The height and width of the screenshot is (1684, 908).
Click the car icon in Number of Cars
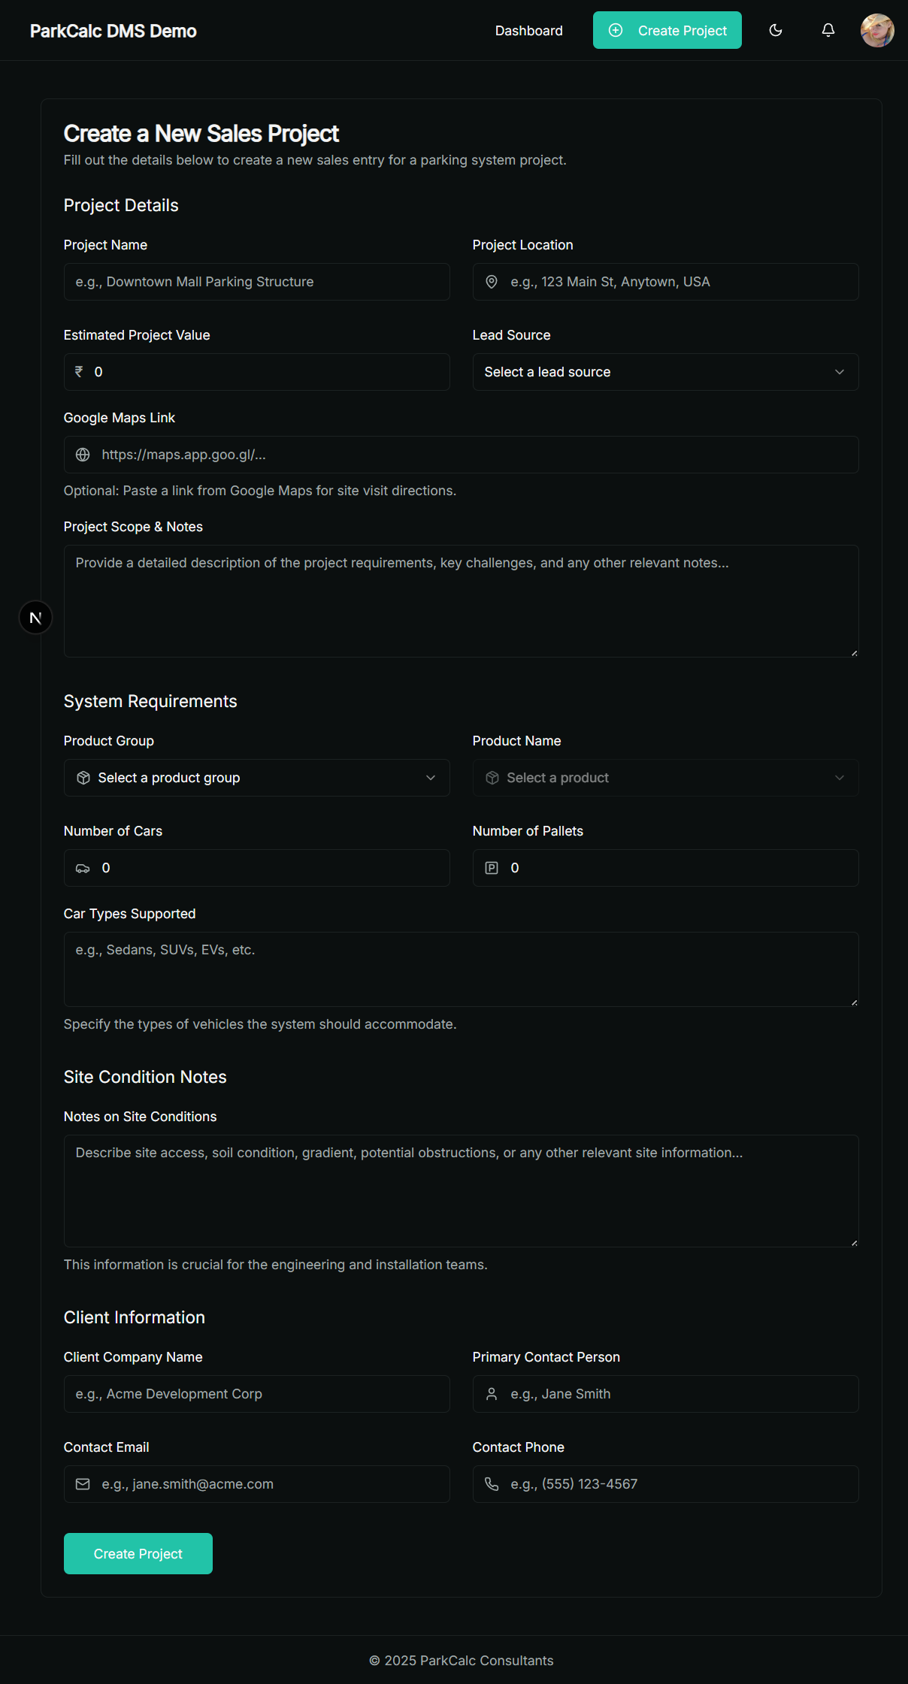83,868
